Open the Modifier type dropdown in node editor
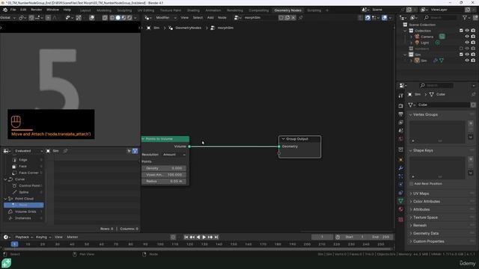 165,18
